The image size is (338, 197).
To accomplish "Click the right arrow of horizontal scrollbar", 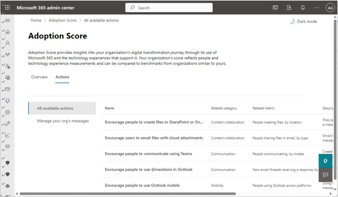I will [x=331, y=194].
